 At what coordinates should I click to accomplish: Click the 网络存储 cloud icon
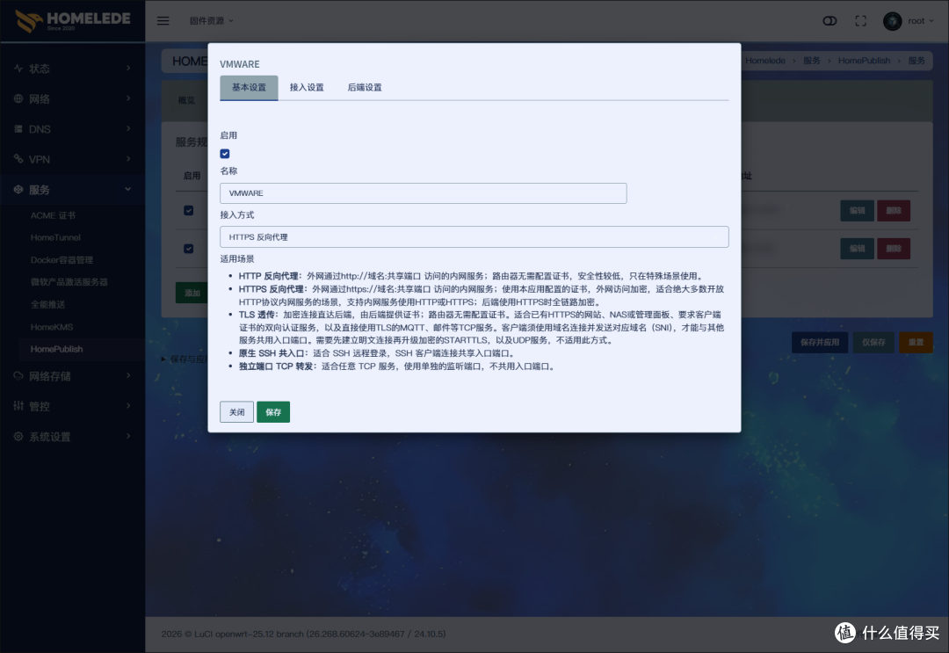[x=18, y=376]
